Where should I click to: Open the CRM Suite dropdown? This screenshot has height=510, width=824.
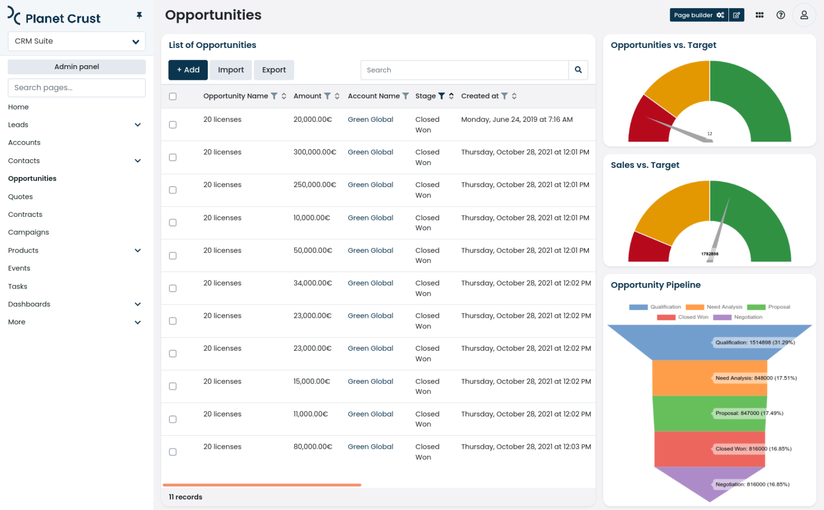(x=77, y=41)
